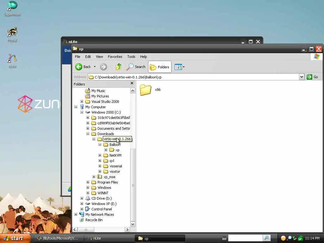Open the View menu
324x243 pixels.
(x=99, y=57)
